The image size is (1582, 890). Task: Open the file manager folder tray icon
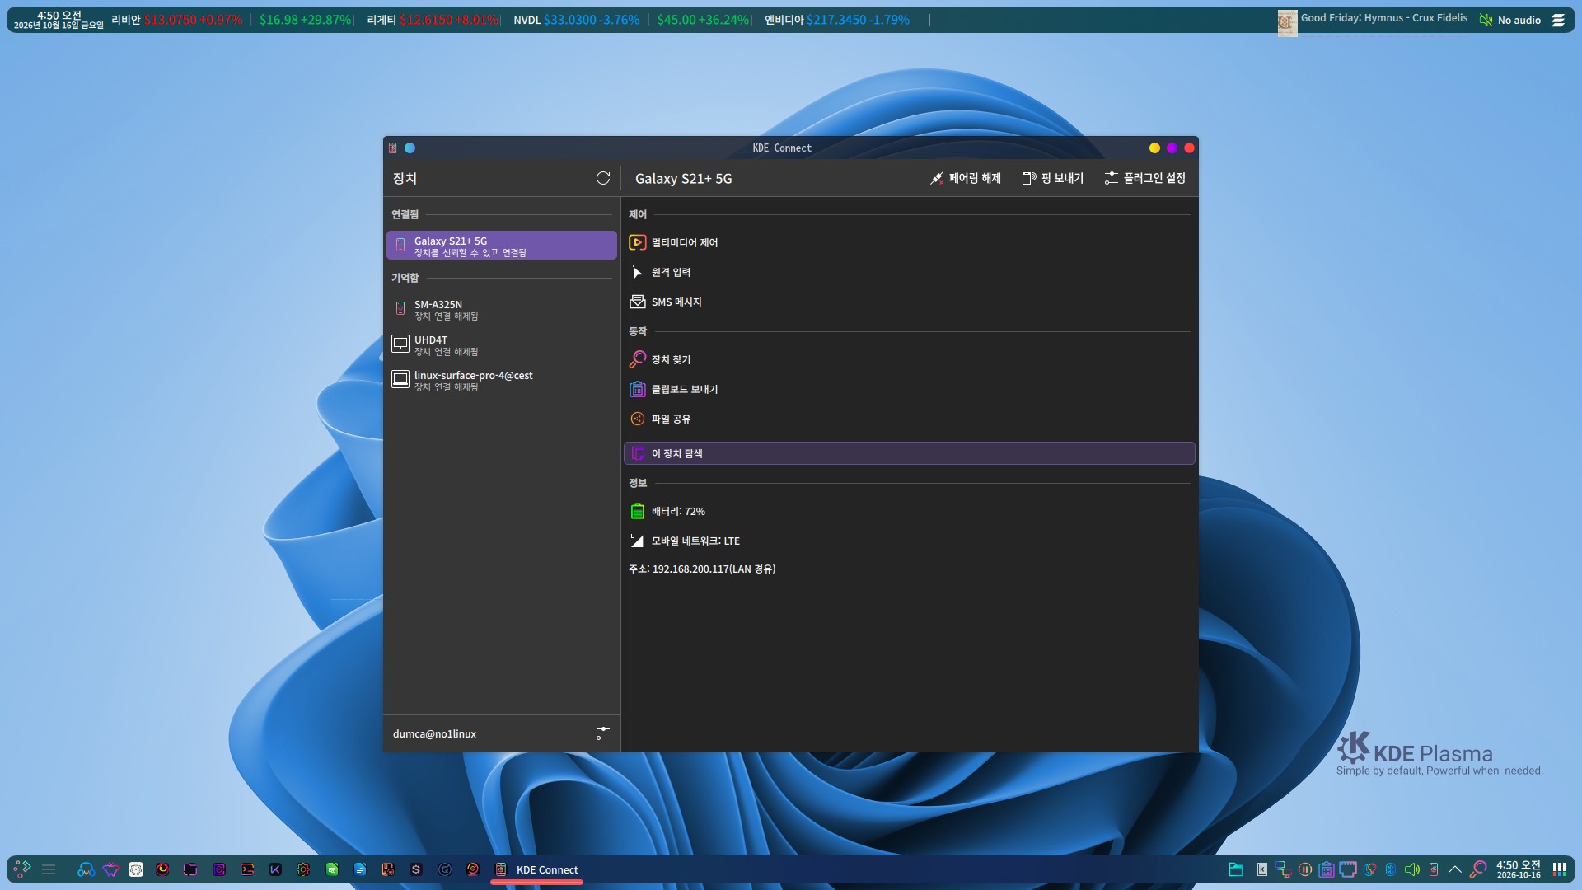1236,869
